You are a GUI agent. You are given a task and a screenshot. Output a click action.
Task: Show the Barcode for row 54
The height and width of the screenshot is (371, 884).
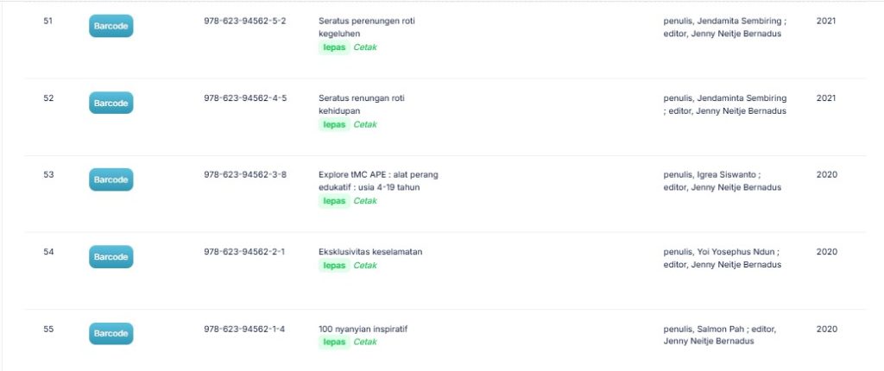click(110, 257)
